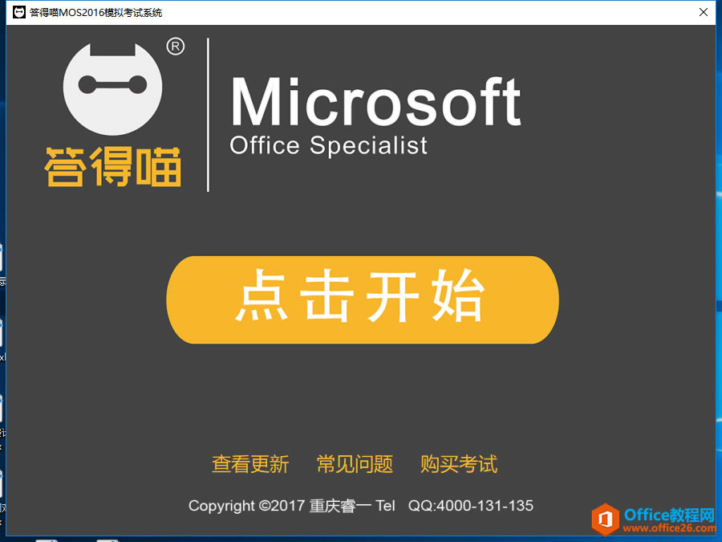Click the 答得喵 yellow wordmark under the logo

tap(112, 166)
